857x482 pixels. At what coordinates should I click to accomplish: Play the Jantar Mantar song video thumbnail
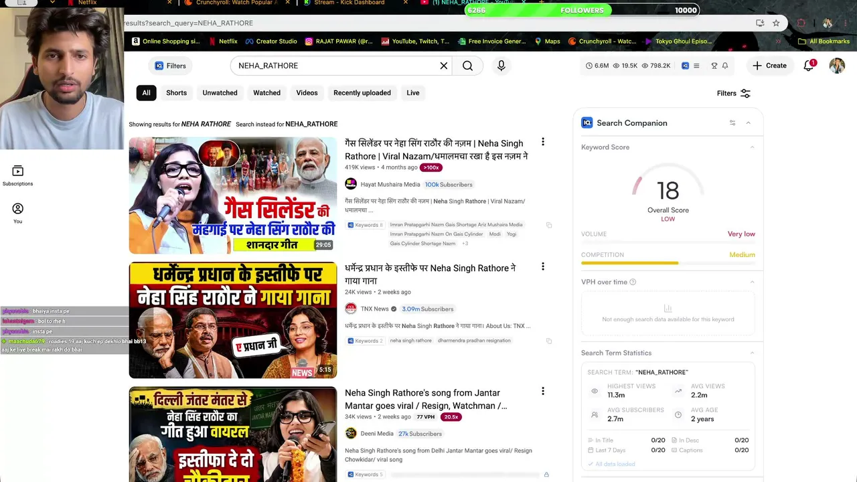point(233,434)
